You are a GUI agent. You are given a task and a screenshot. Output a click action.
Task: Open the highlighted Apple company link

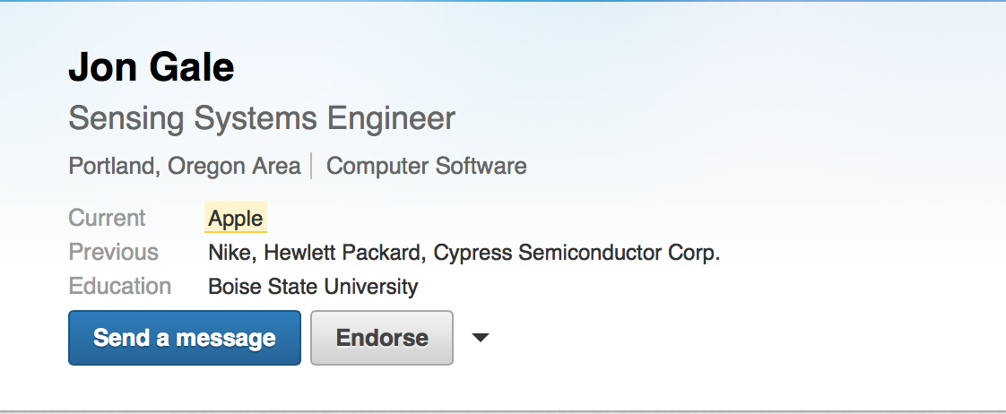(x=236, y=218)
